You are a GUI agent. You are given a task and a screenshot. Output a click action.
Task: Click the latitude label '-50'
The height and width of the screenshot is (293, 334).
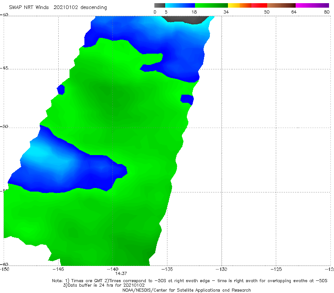[4, 126]
